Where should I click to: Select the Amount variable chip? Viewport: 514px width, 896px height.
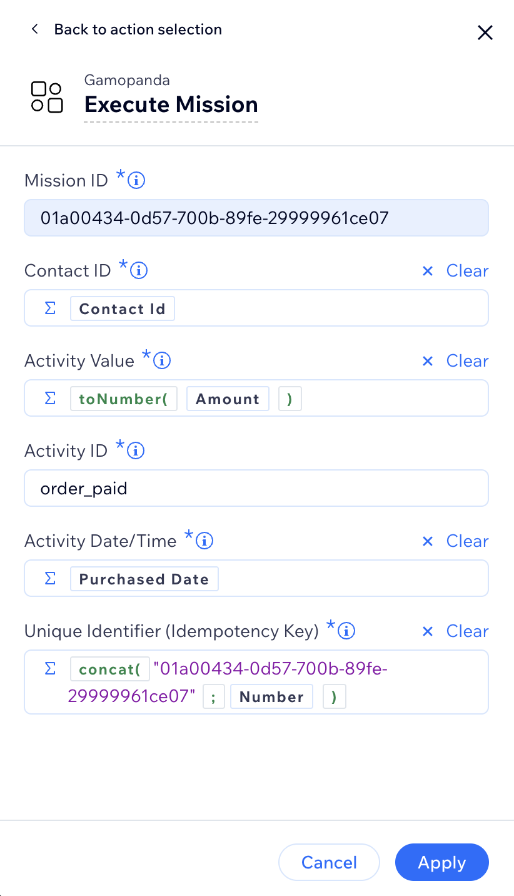(228, 399)
